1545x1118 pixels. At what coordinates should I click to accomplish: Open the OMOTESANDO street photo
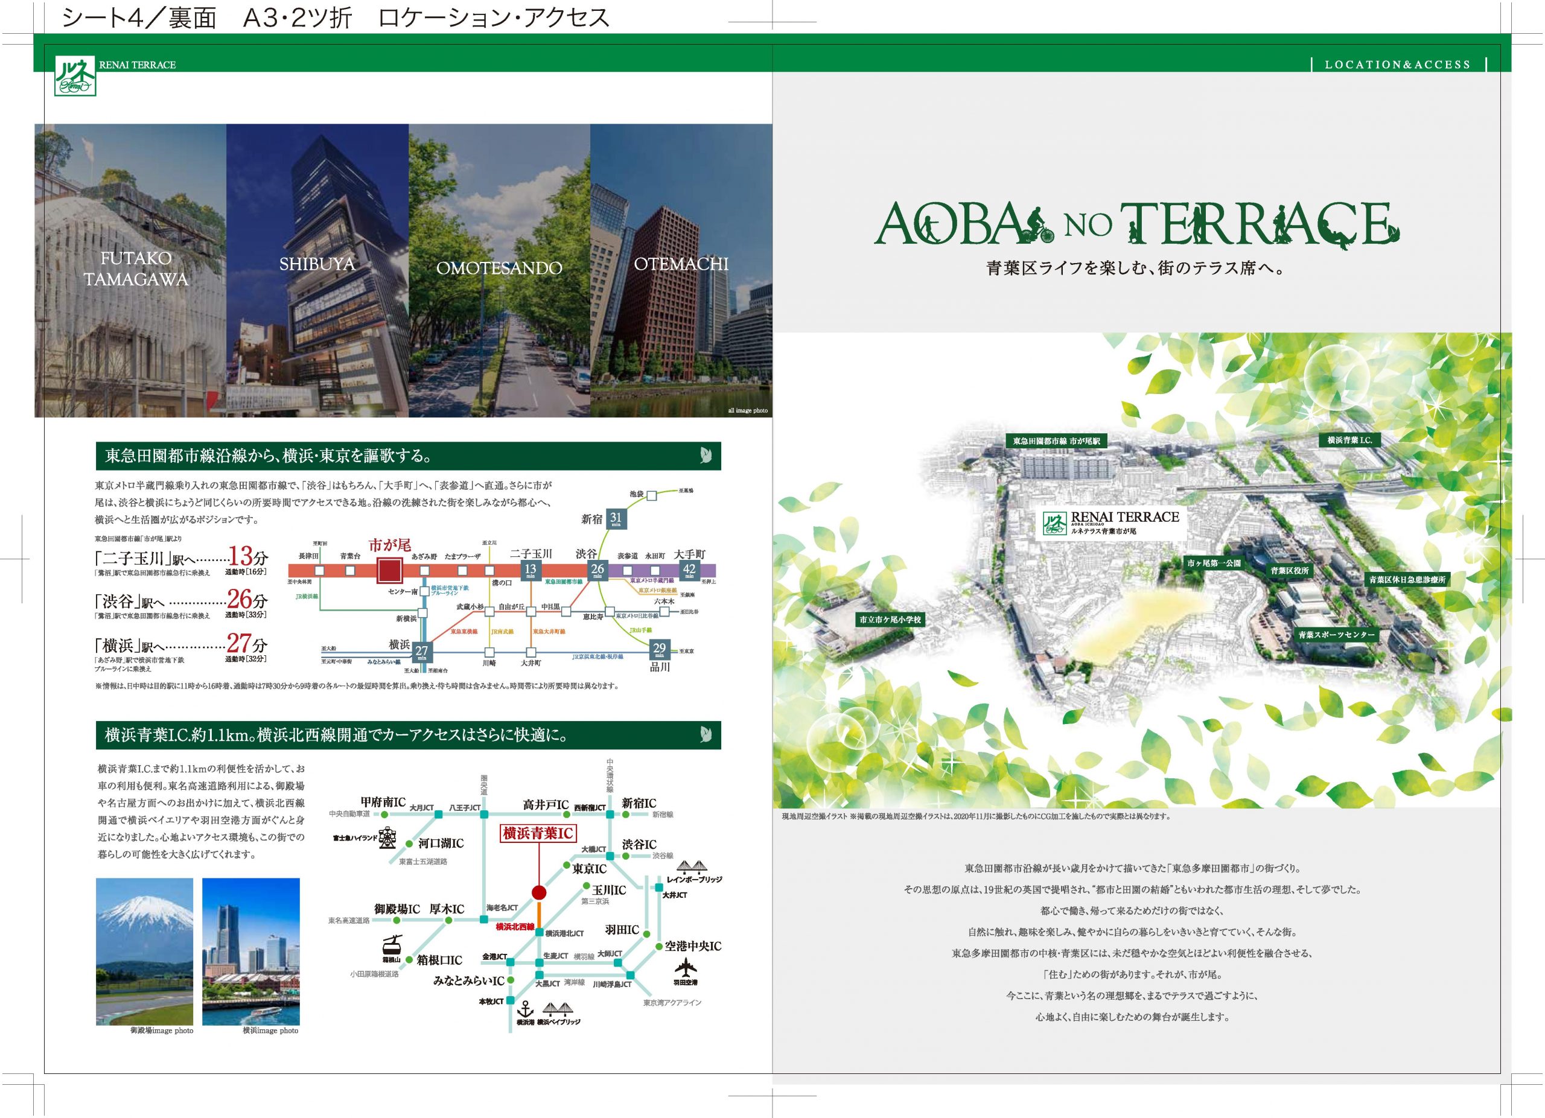click(x=499, y=270)
